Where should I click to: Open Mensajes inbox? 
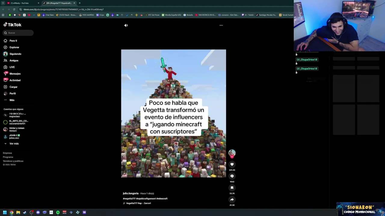pos(12,73)
